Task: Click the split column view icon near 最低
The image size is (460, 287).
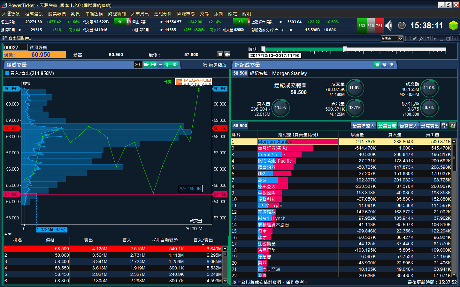Action: [x=220, y=54]
